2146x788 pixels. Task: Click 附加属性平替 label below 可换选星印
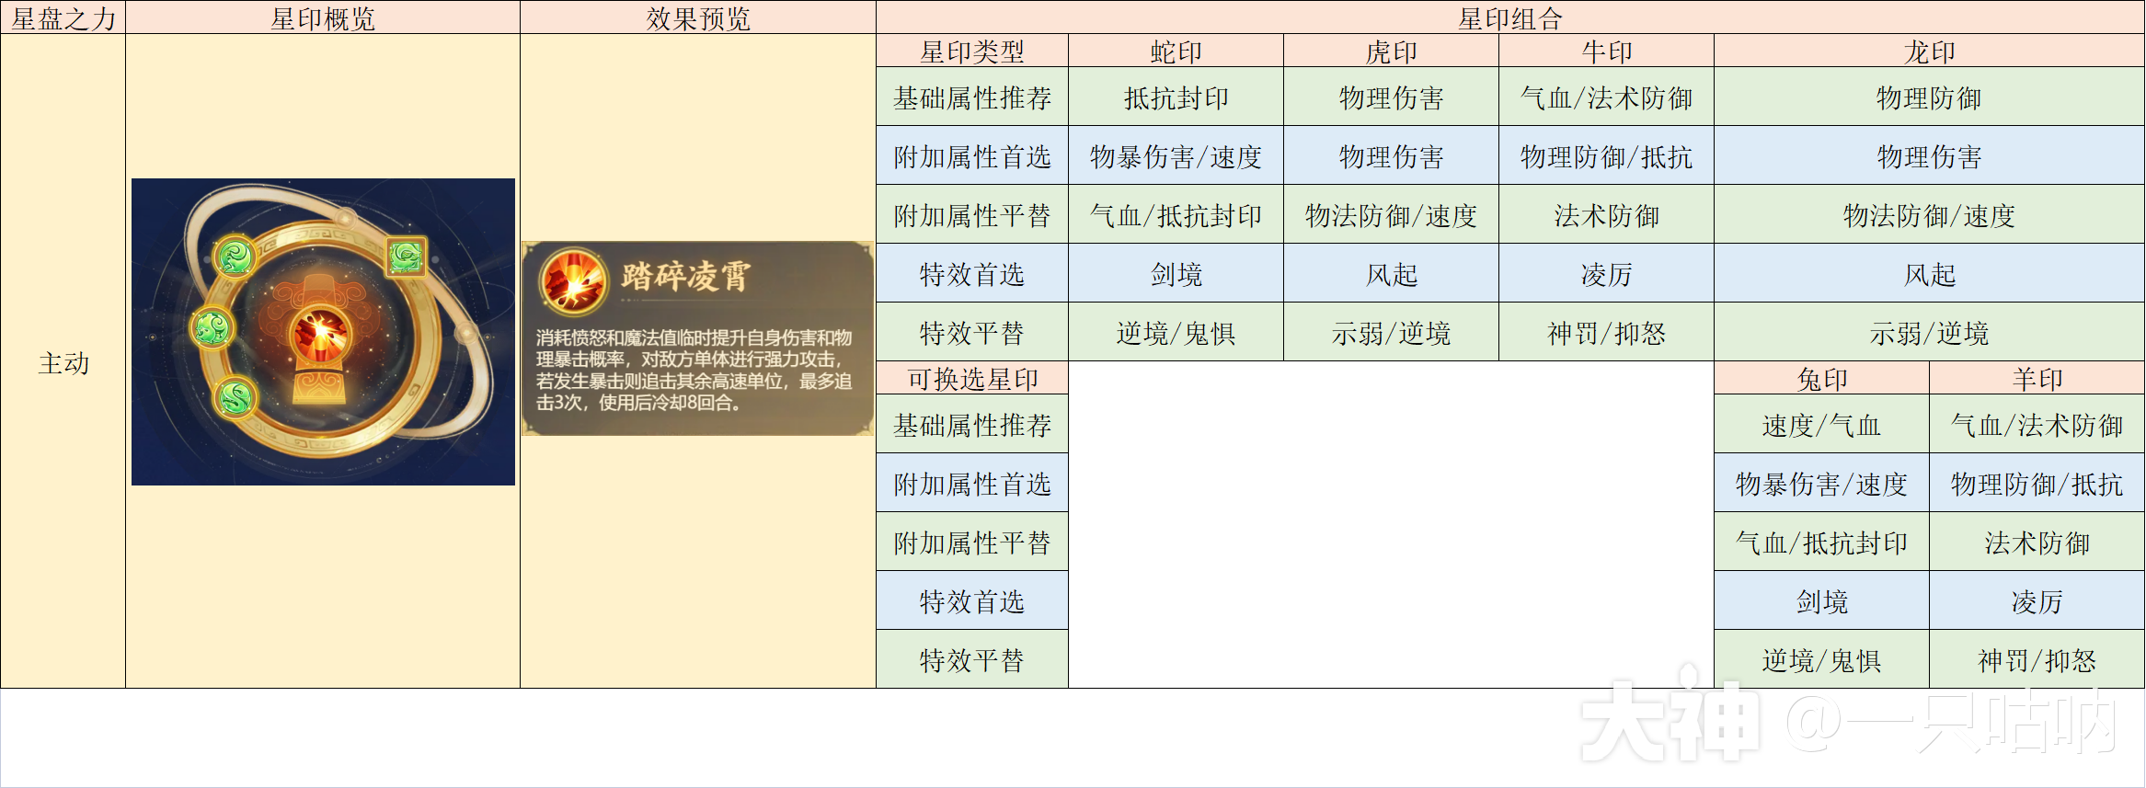(x=972, y=542)
